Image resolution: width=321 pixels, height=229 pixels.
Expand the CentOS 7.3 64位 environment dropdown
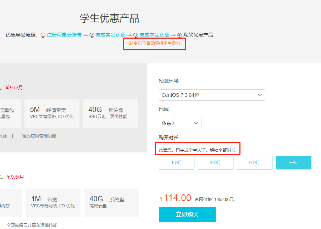[x=212, y=95]
